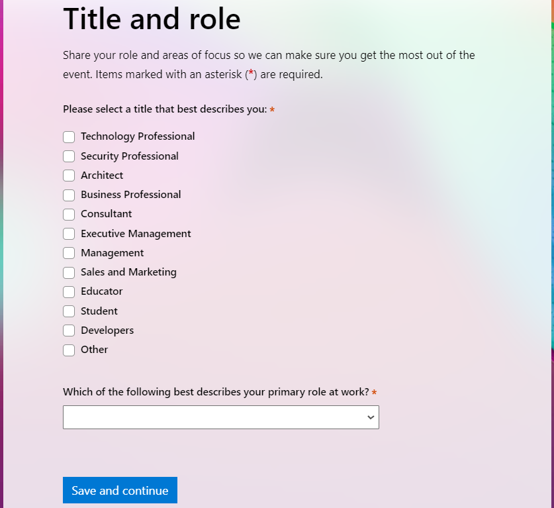Check the Executive Management box
554x508 pixels.
[69, 234]
